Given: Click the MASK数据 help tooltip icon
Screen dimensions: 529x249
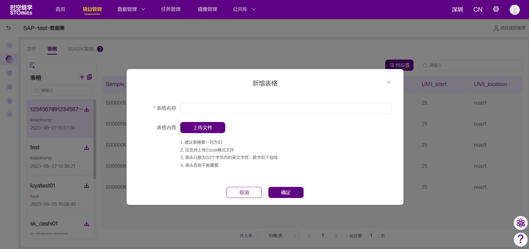Looking at the screenshot, I should coord(100,49).
